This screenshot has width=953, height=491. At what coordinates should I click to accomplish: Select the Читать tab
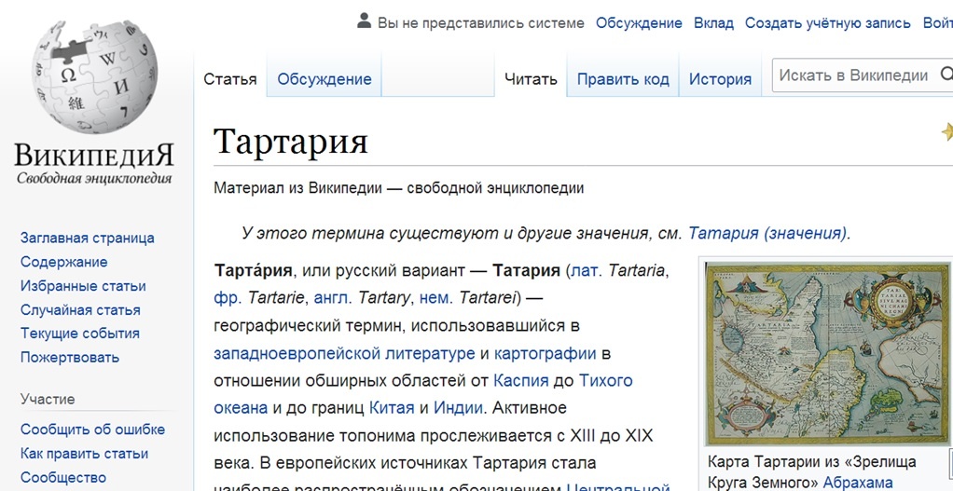coord(531,79)
